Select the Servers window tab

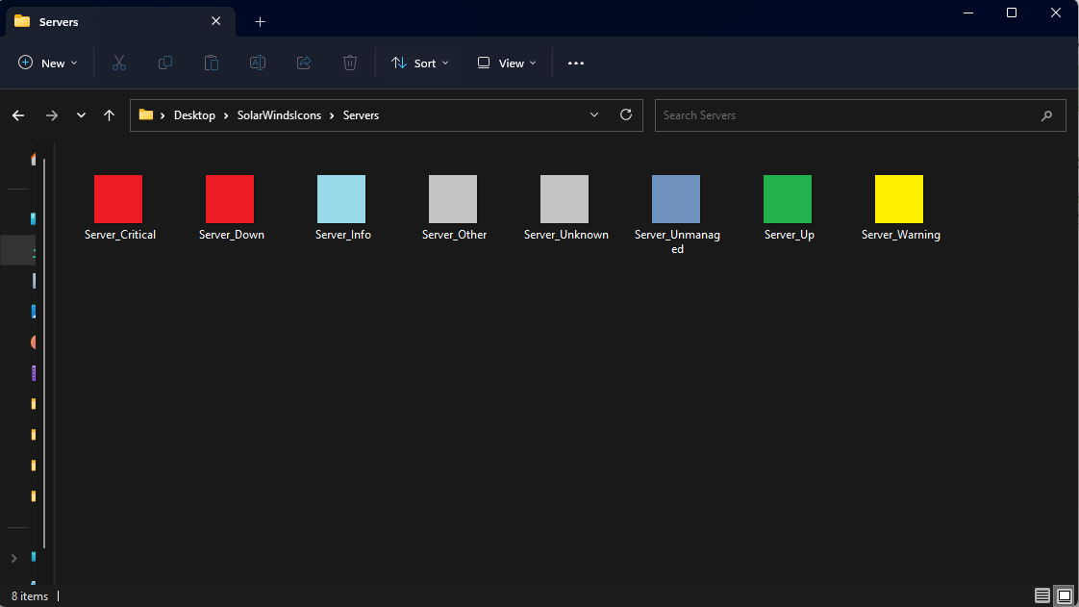(x=106, y=21)
